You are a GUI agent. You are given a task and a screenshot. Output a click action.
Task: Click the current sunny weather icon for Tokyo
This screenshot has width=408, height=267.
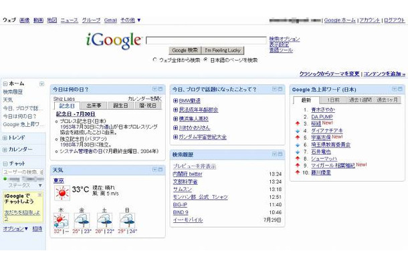pyautogui.click(x=62, y=193)
